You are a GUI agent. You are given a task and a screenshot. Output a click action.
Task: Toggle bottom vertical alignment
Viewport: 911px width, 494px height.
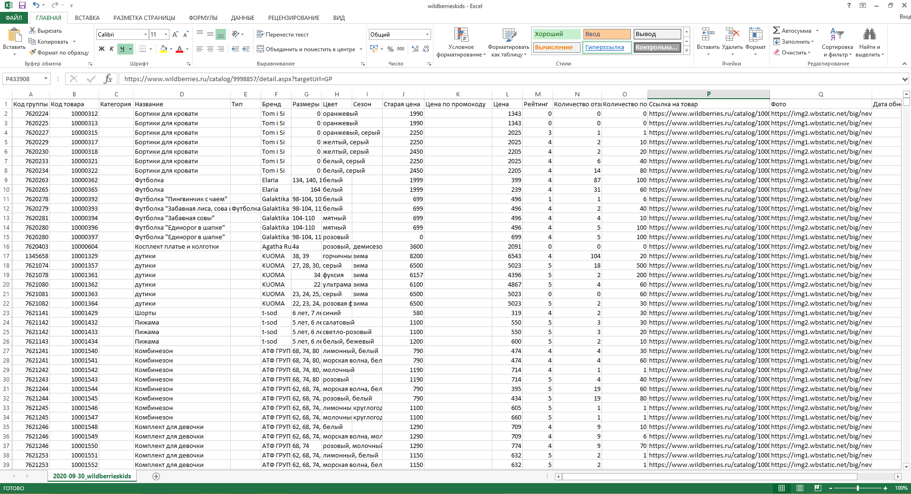[x=221, y=35]
